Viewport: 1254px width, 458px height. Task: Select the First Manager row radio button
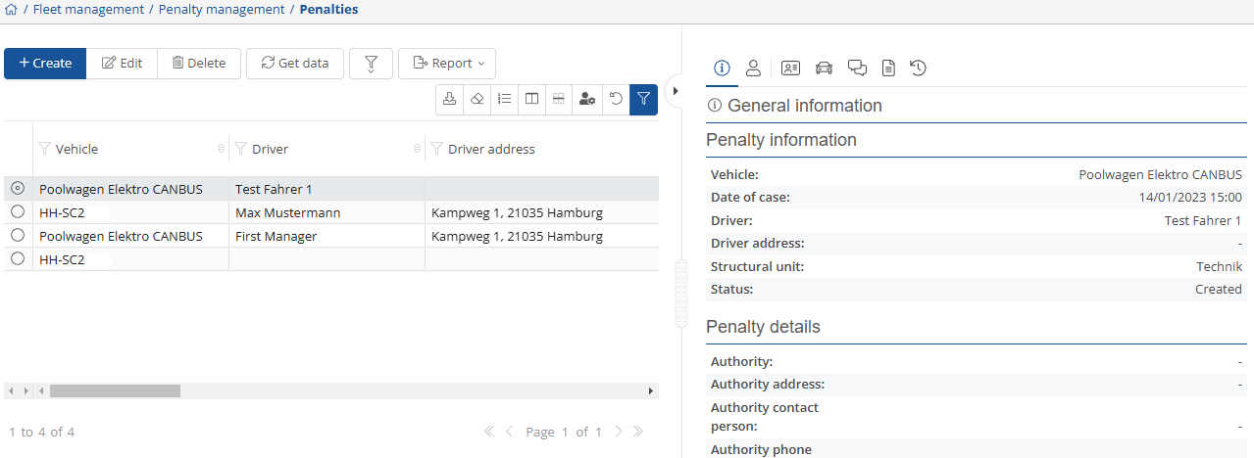click(x=17, y=236)
